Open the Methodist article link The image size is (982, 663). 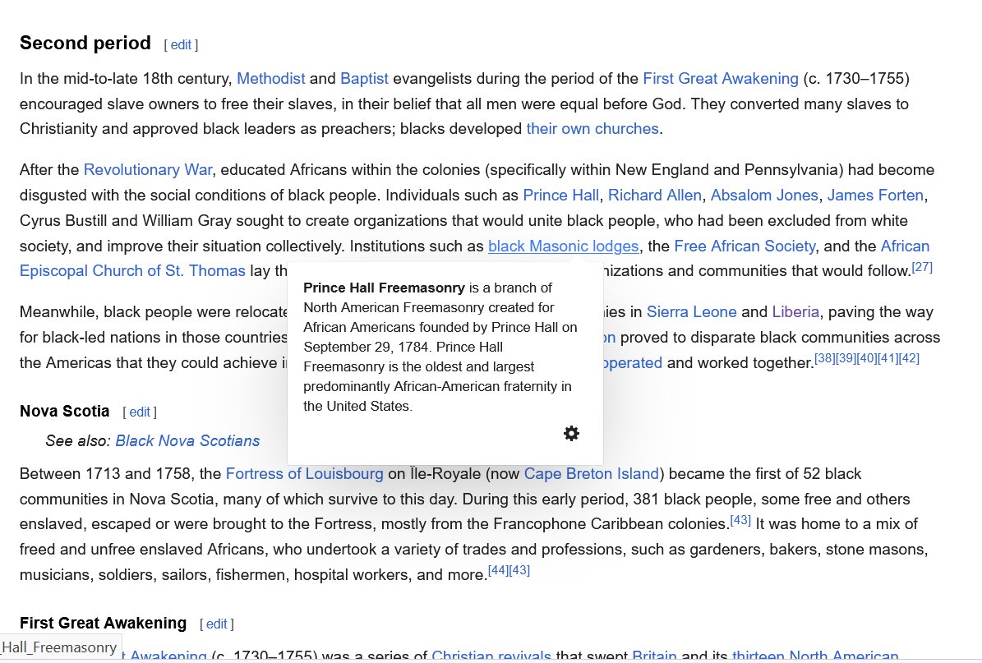click(271, 79)
